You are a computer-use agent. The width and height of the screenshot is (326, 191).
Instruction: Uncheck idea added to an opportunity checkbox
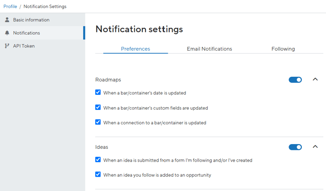point(98,174)
